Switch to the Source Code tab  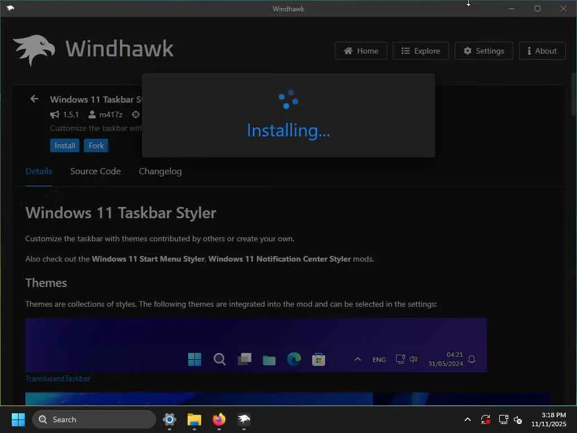tap(95, 171)
